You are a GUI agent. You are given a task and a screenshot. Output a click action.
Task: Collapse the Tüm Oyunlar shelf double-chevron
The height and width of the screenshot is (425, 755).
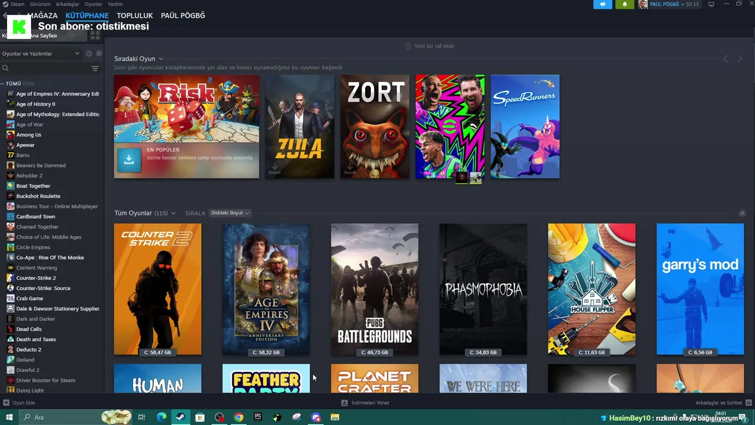point(742,213)
